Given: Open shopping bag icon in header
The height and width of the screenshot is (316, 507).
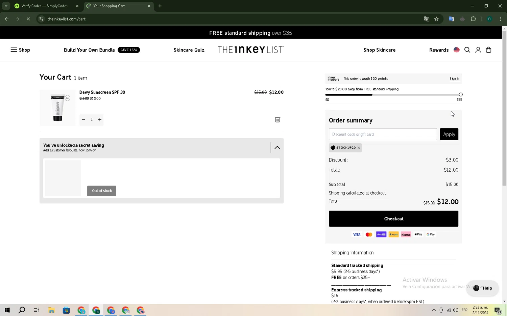Looking at the screenshot, I should pyautogui.click(x=488, y=50).
